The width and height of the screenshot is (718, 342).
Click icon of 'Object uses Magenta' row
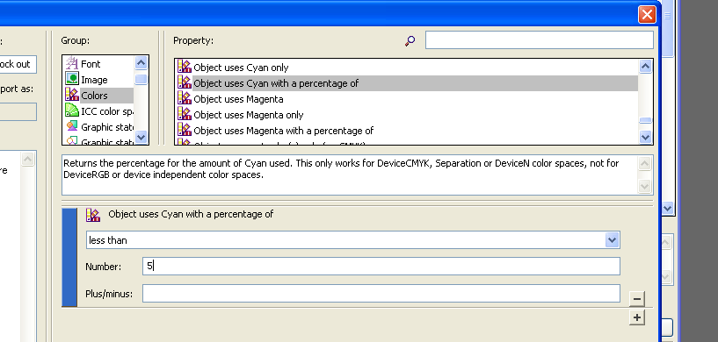click(x=184, y=98)
